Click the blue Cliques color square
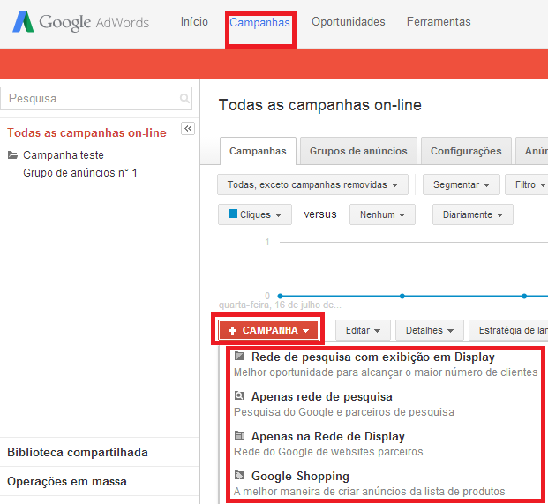Viewport: 548px width, 504px height. click(x=233, y=214)
